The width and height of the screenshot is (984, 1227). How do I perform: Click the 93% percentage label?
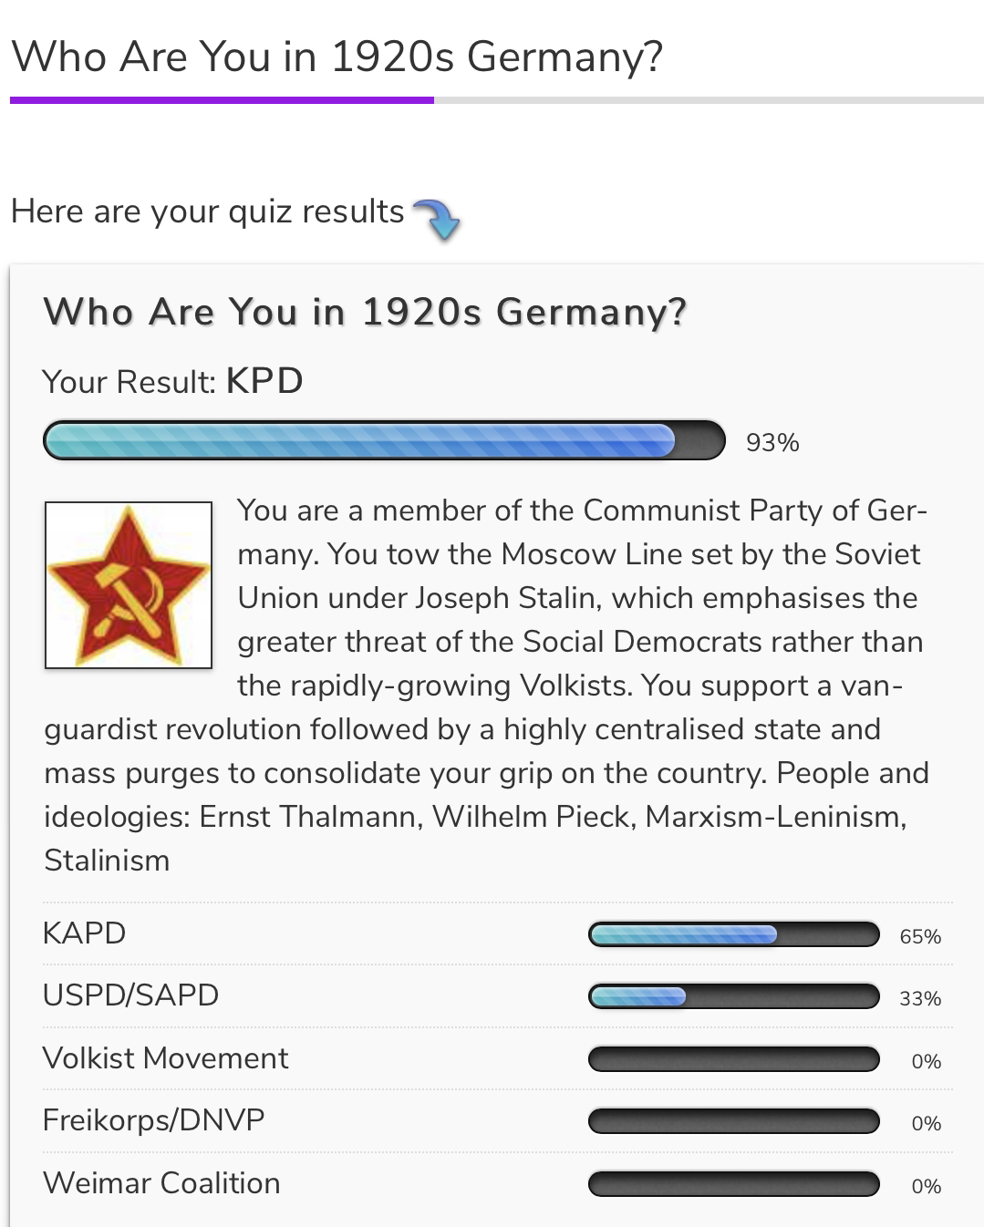(772, 442)
